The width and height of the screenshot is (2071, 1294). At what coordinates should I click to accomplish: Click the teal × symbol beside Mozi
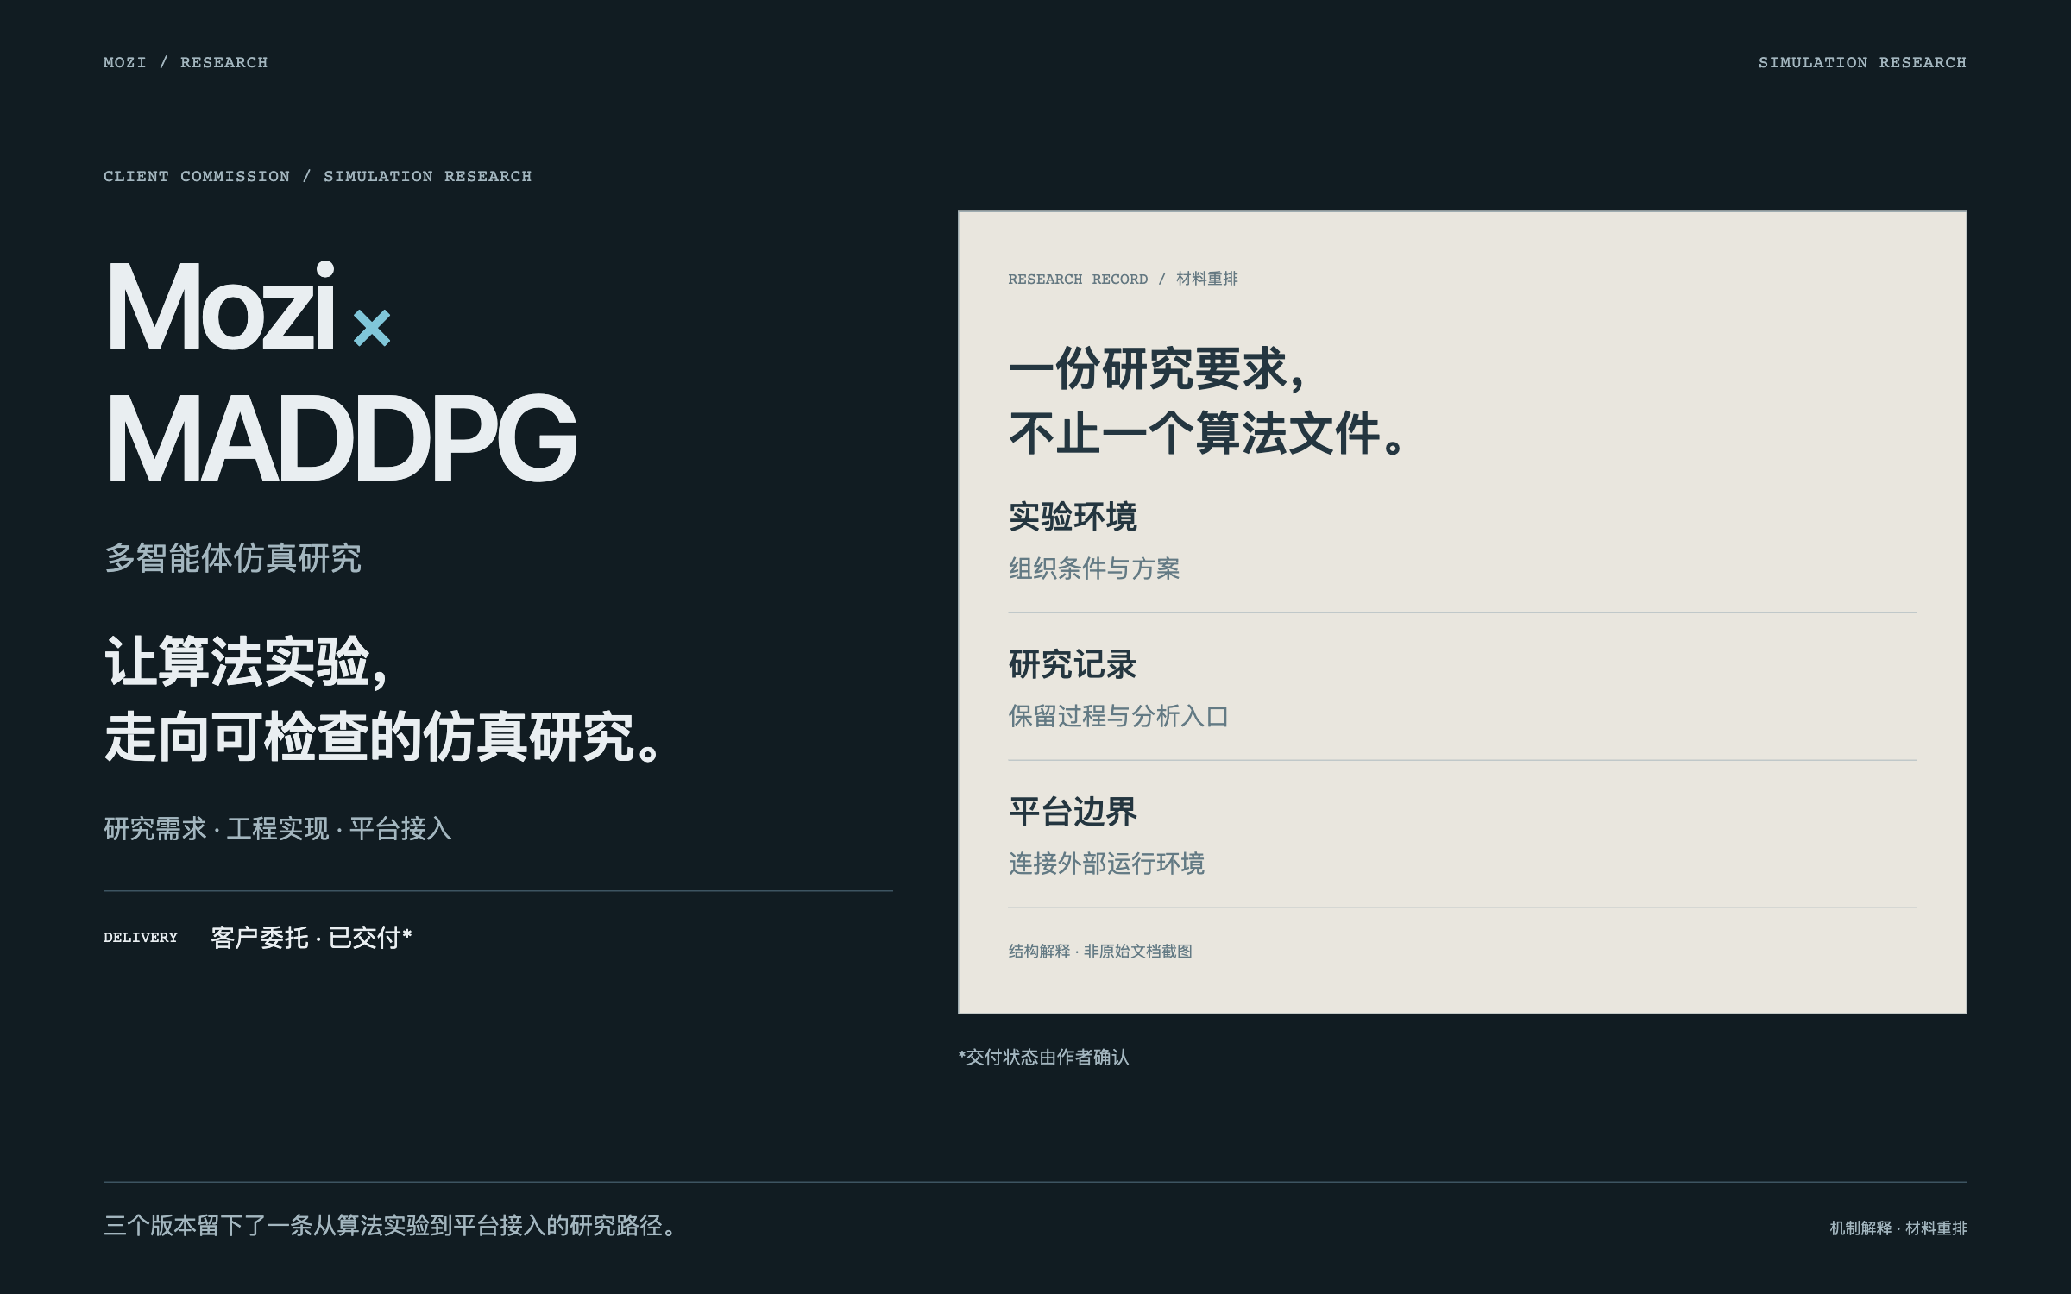point(372,328)
